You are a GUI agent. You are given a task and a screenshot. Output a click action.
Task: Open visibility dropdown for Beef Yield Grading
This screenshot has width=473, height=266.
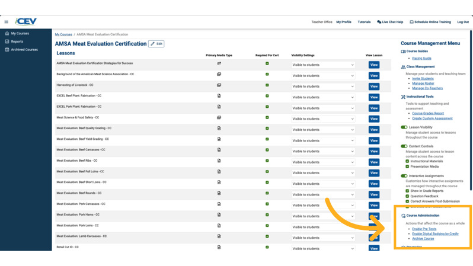[323, 140]
